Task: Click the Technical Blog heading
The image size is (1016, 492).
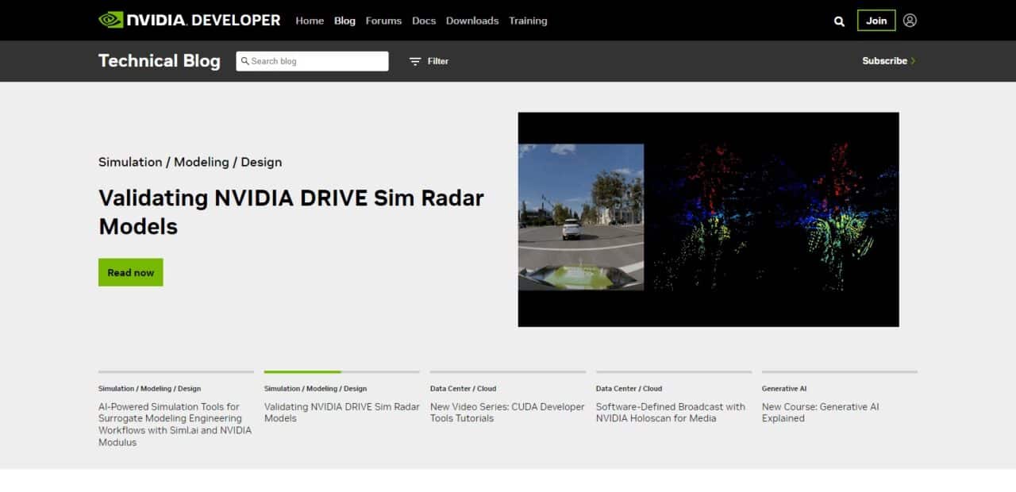Action: pos(160,61)
